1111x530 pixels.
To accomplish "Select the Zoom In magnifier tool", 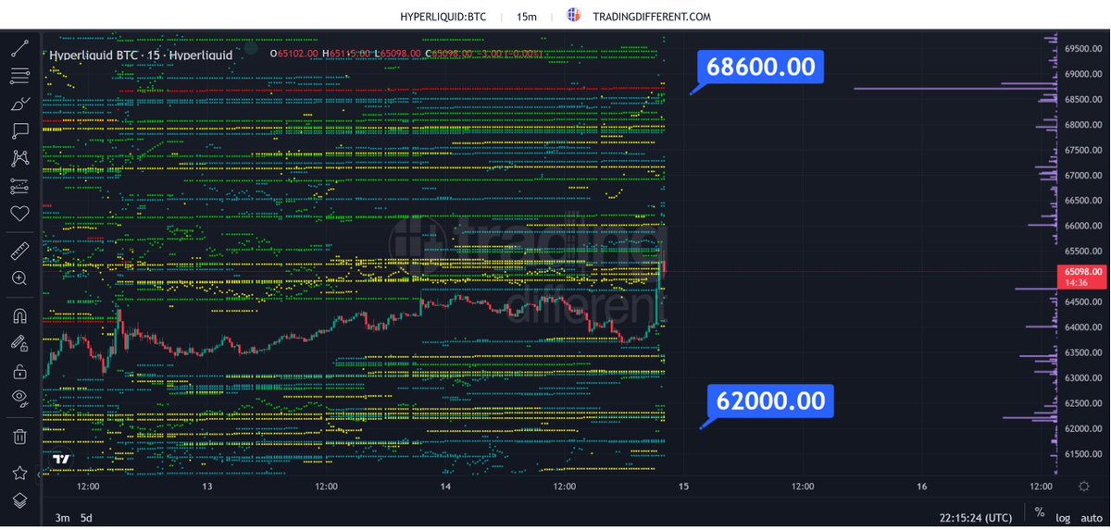I will pyautogui.click(x=19, y=277).
